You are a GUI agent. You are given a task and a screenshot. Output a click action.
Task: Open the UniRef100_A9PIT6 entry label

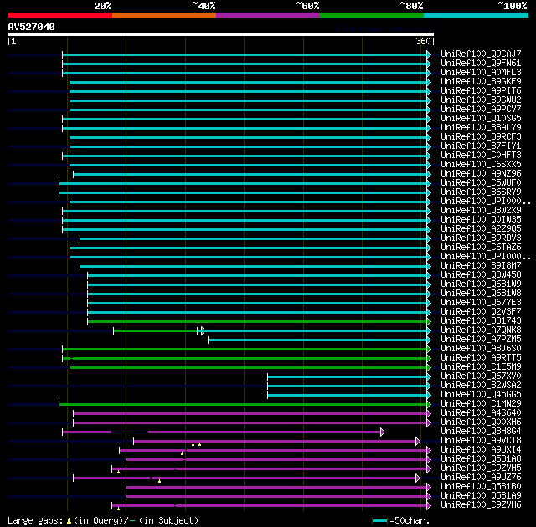click(x=481, y=91)
